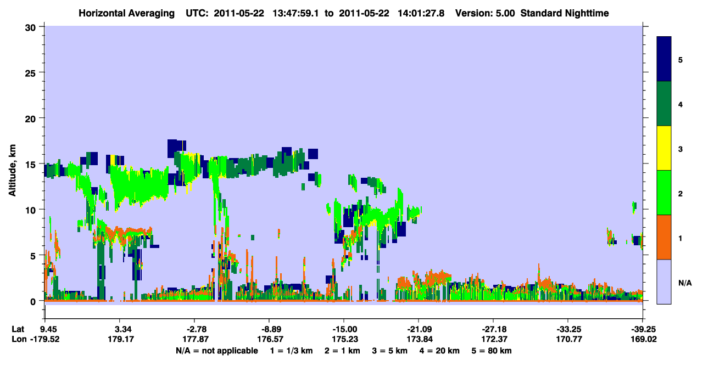Click legend note '3 = 5 km'
The width and height of the screenshot is (714, 366).
click(391, 351)
